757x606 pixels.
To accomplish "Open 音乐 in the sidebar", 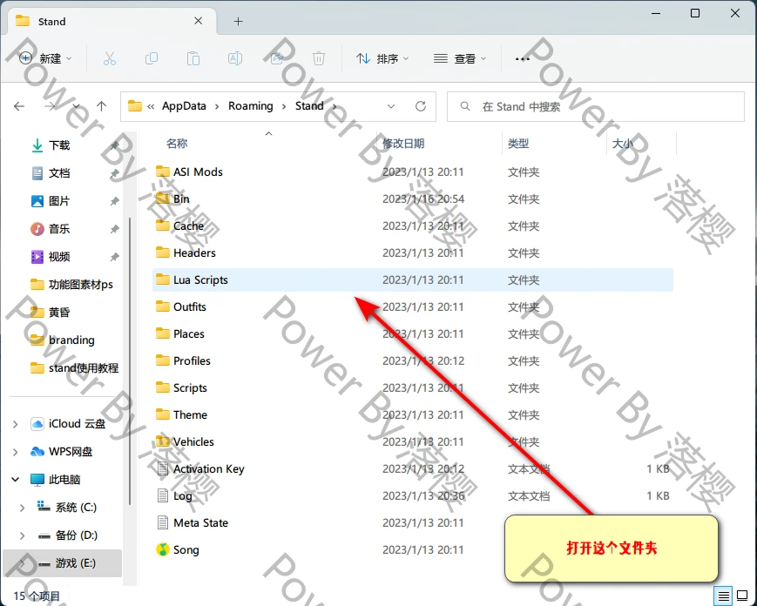I will 59,229.
